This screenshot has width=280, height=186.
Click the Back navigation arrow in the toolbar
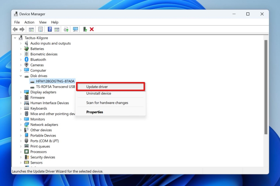(15, 29)
